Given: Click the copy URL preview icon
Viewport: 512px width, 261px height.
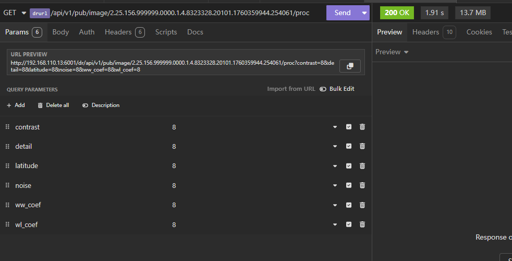Looking at the screenshot, I should point(350,66).
